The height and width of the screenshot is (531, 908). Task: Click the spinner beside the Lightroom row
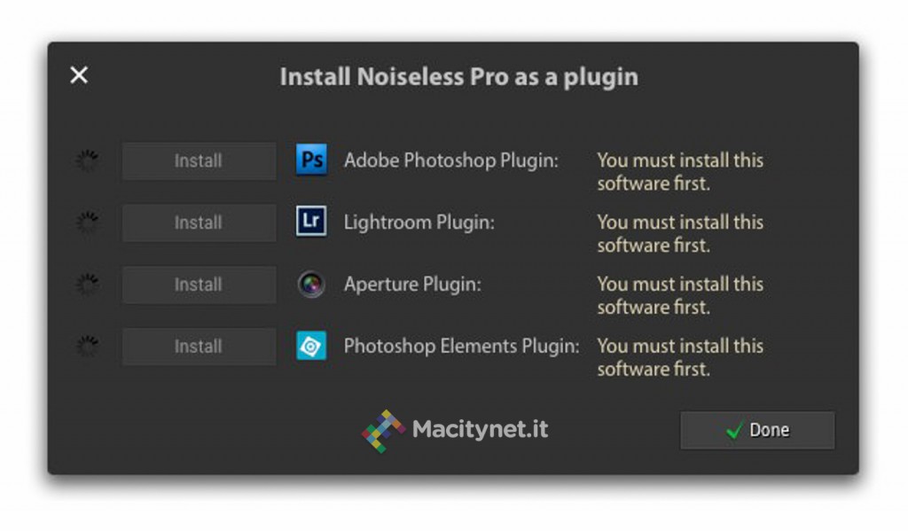(88, 223)
